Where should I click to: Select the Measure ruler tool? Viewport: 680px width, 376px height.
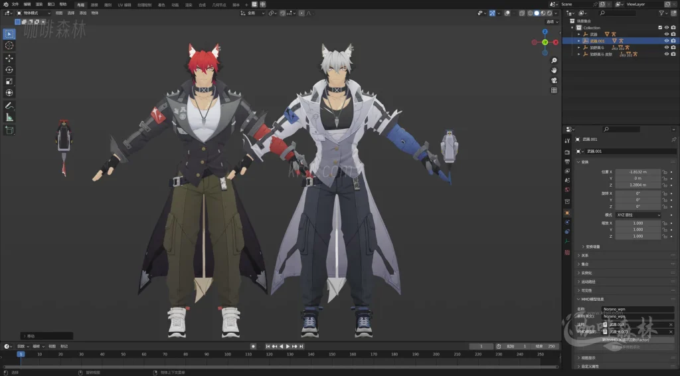click(x=9, y=118)
